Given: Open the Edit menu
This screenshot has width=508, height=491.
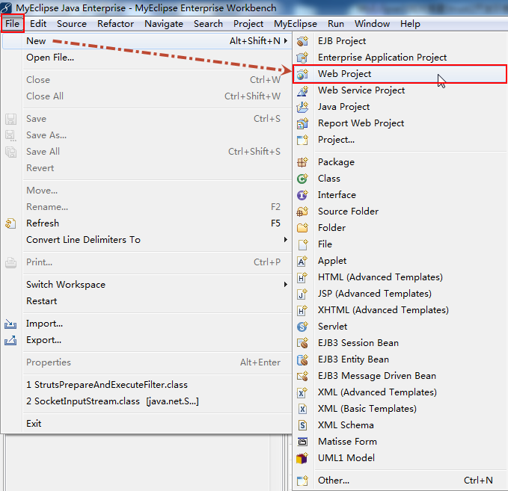Looking at the screenshot, I should coord(38,24).
